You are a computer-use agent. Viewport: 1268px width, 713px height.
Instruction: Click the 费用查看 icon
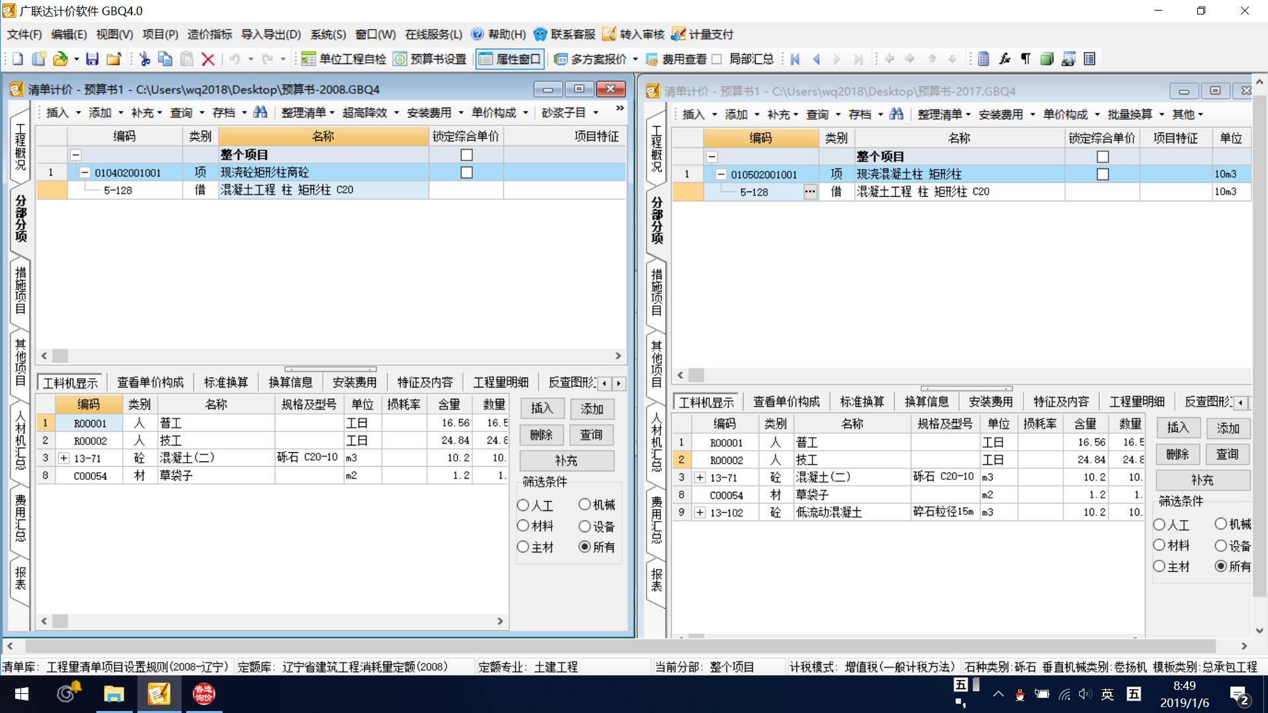click(x=652, y=59)
